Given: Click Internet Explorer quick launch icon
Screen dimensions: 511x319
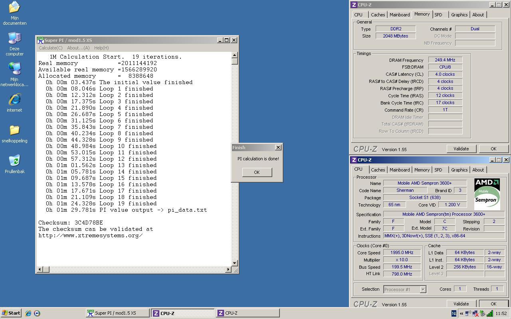Looking at the screenshot, I should point(28,313).
